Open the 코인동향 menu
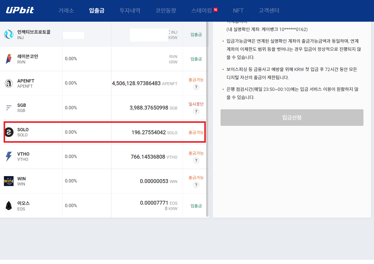 [x=166, y=11]
